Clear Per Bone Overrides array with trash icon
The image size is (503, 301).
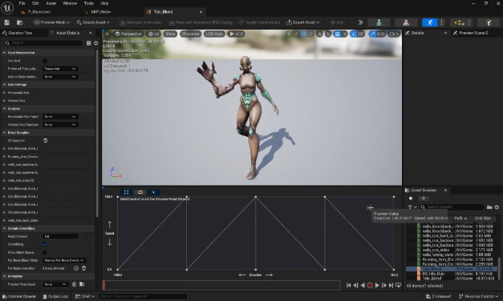(x=83, y=268)
